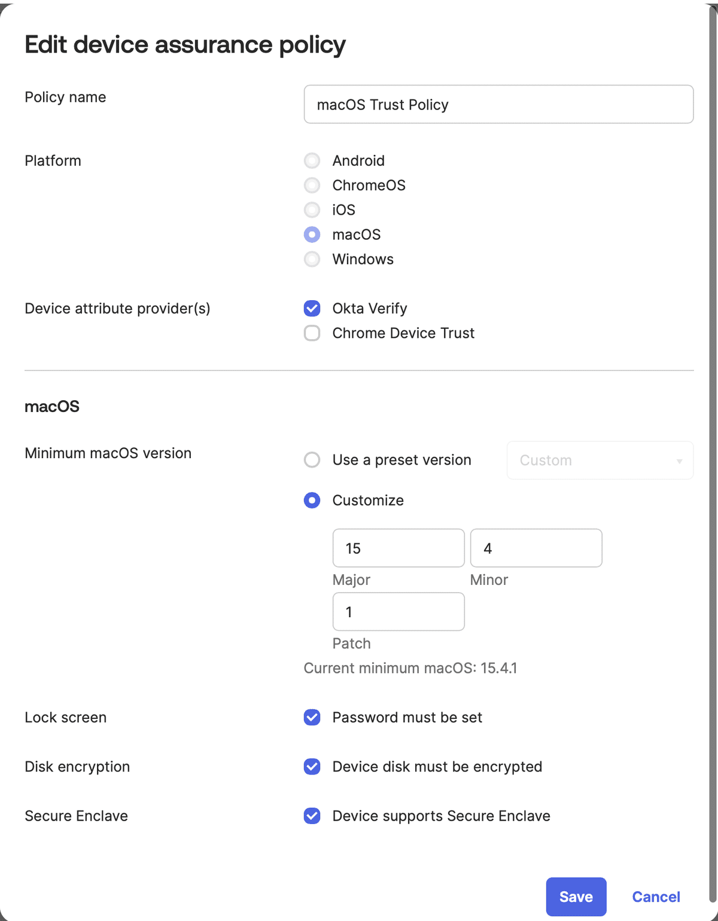Select the Customize version option
718x921 pixels.
click(x=312, y=501)
